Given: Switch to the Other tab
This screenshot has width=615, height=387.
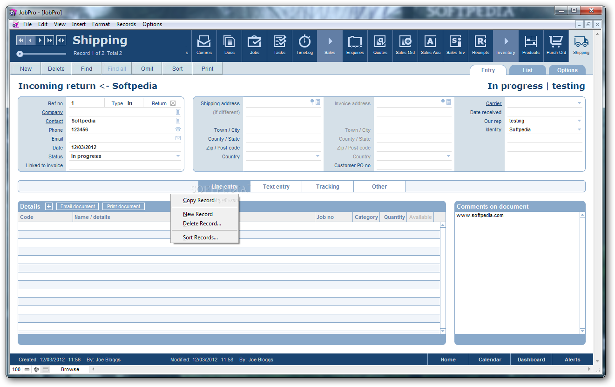Looking at the screenshot, I should [379, 186].
